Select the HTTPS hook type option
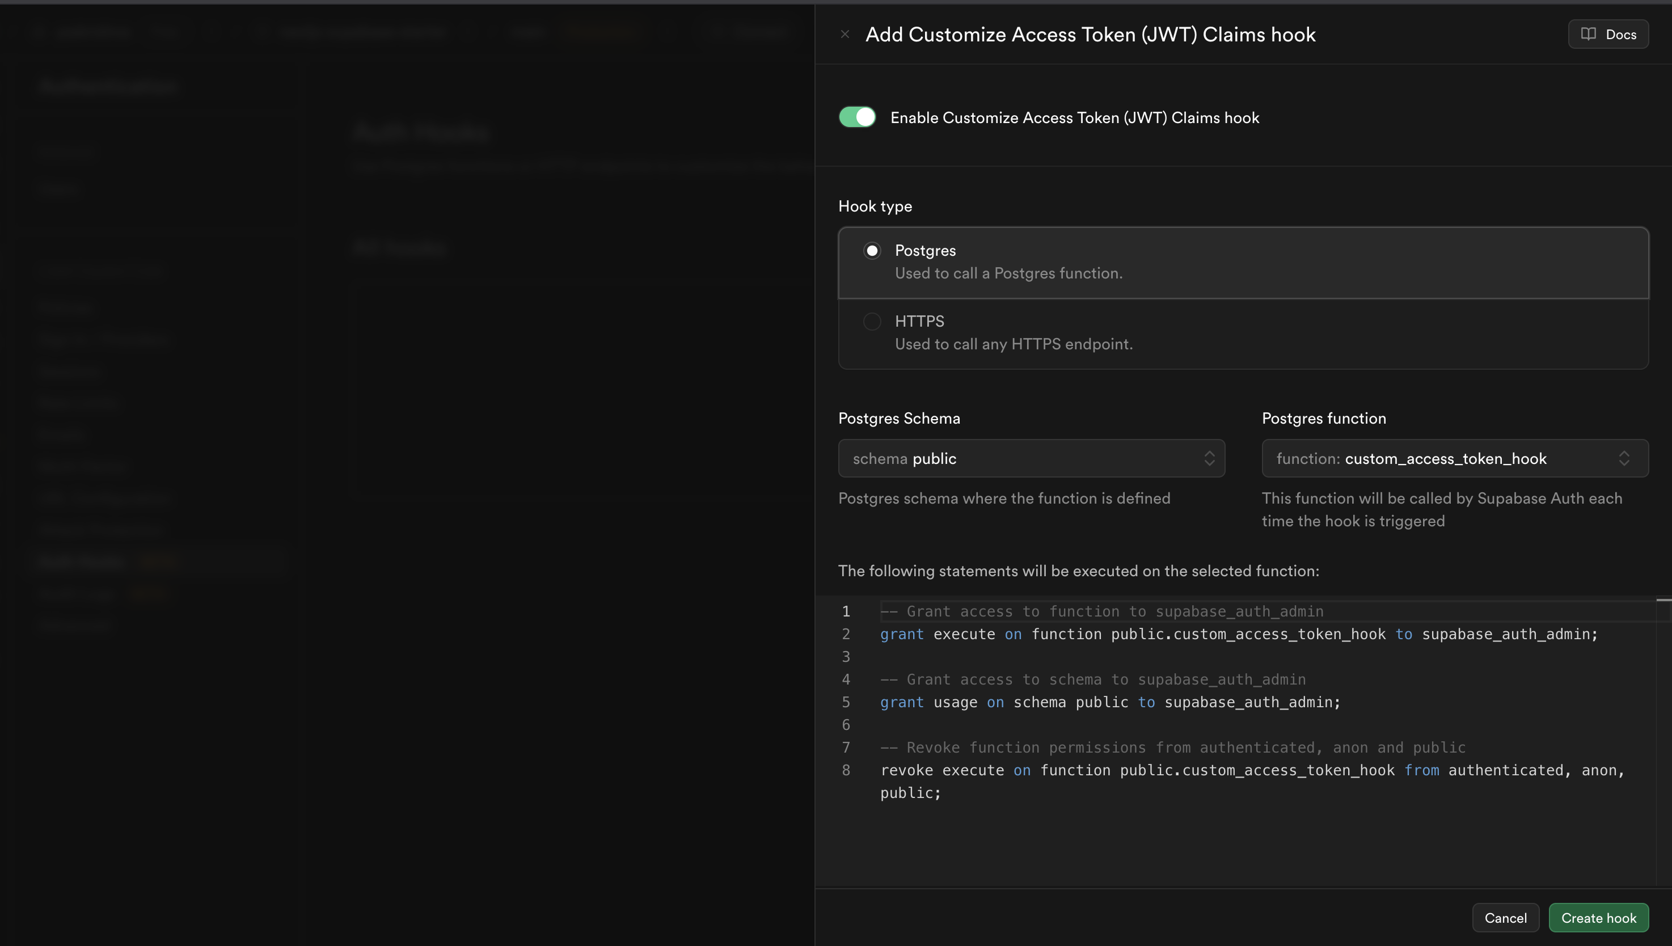This screenshot has width=1672, height=946. click(x=872, y=321)
